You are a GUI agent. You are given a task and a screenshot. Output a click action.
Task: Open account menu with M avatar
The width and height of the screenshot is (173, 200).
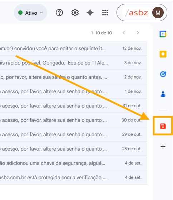pyautogui.click(x=158, y=13)
